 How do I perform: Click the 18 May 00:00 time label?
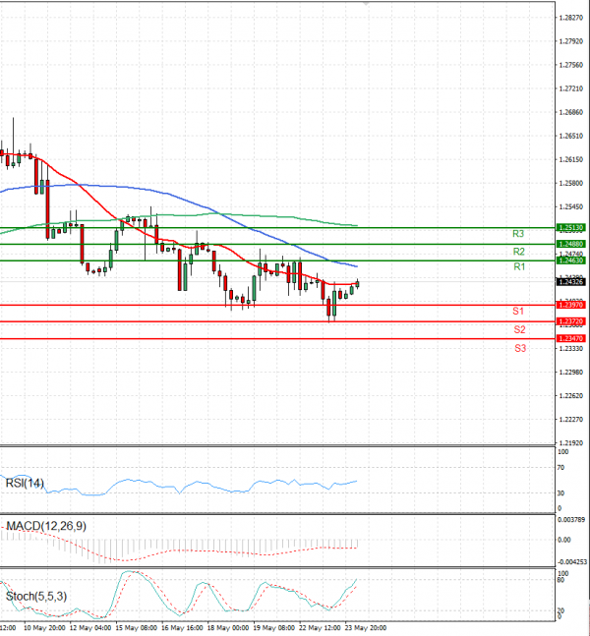point(228,628)
